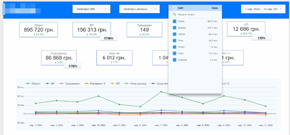Click the Оборот scorecard
The image size is (290, 135).
(39, 29)
